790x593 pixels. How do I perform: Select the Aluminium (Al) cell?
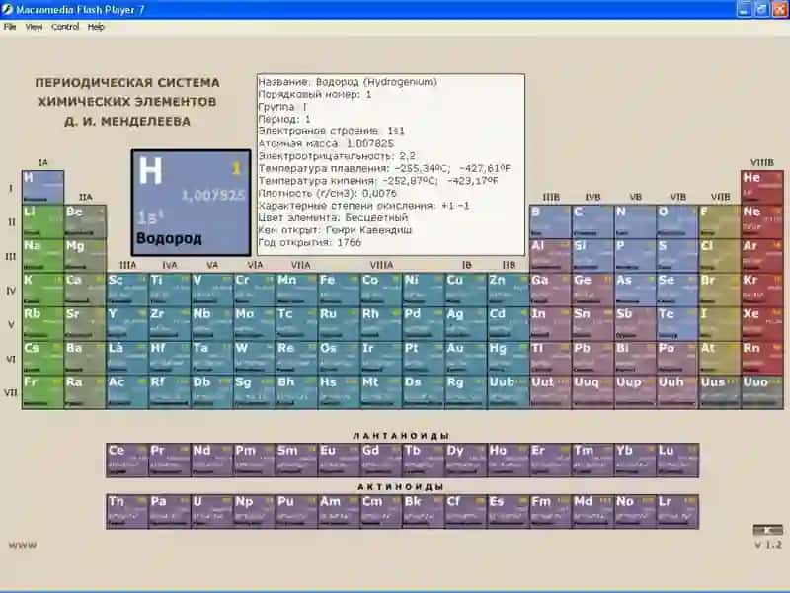tap(551, 256)
